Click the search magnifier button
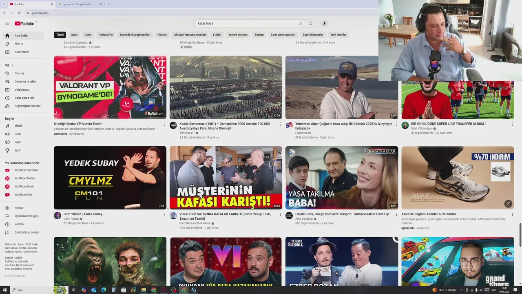Screen dimensions: 522x294 coord(310,23)
